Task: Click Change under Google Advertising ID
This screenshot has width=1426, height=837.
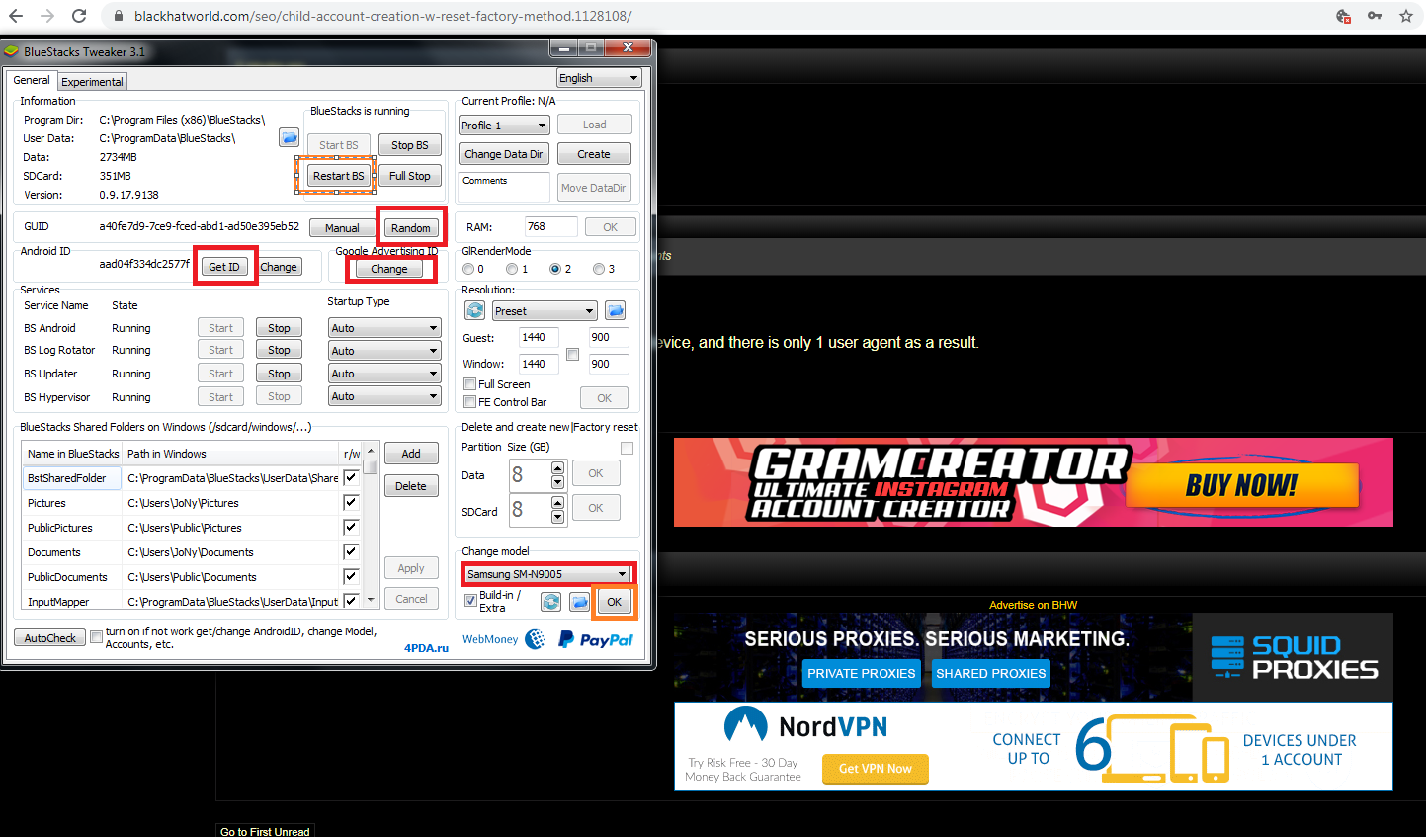Action: (389, 269)
